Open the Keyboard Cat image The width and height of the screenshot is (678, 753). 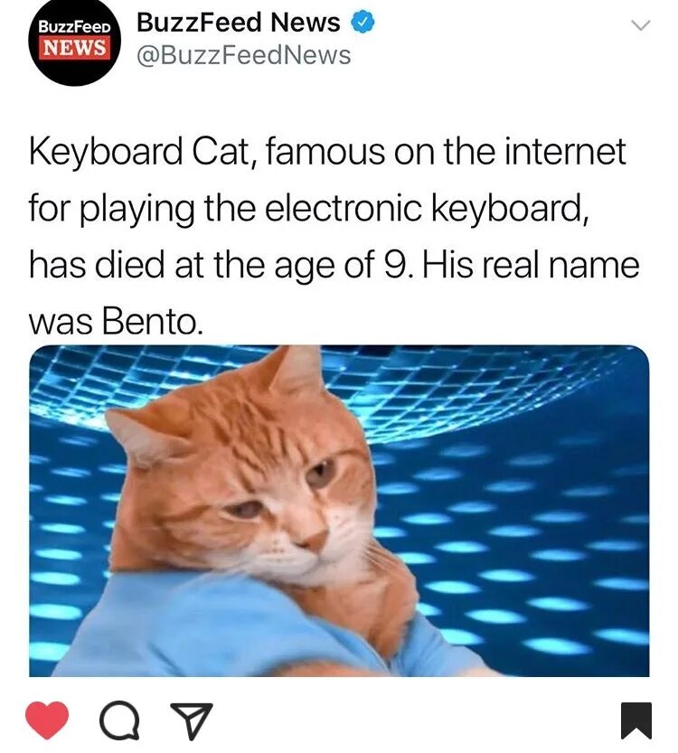pyautogui.click(x=339, y=511)
